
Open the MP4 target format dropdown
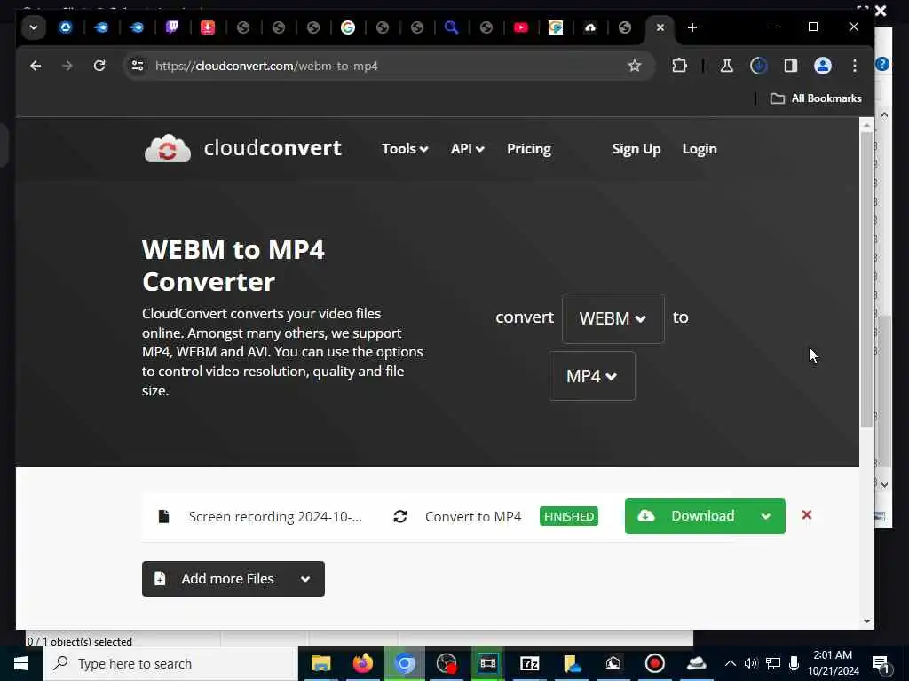[592, 376]
